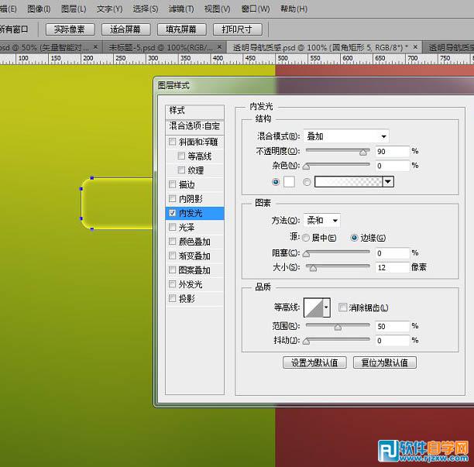The image size is (474, 467).
Task: Open the contour picker dropdown arrow
Action: click(326, 307)
